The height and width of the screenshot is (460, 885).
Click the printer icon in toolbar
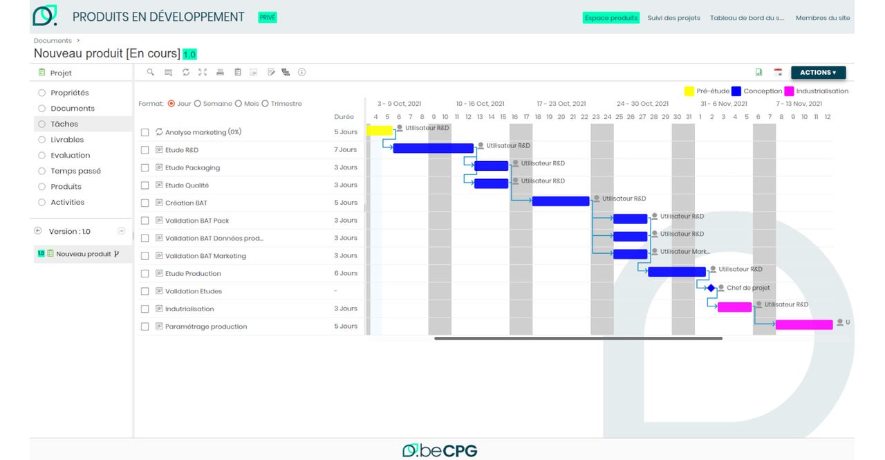(220, 72)
